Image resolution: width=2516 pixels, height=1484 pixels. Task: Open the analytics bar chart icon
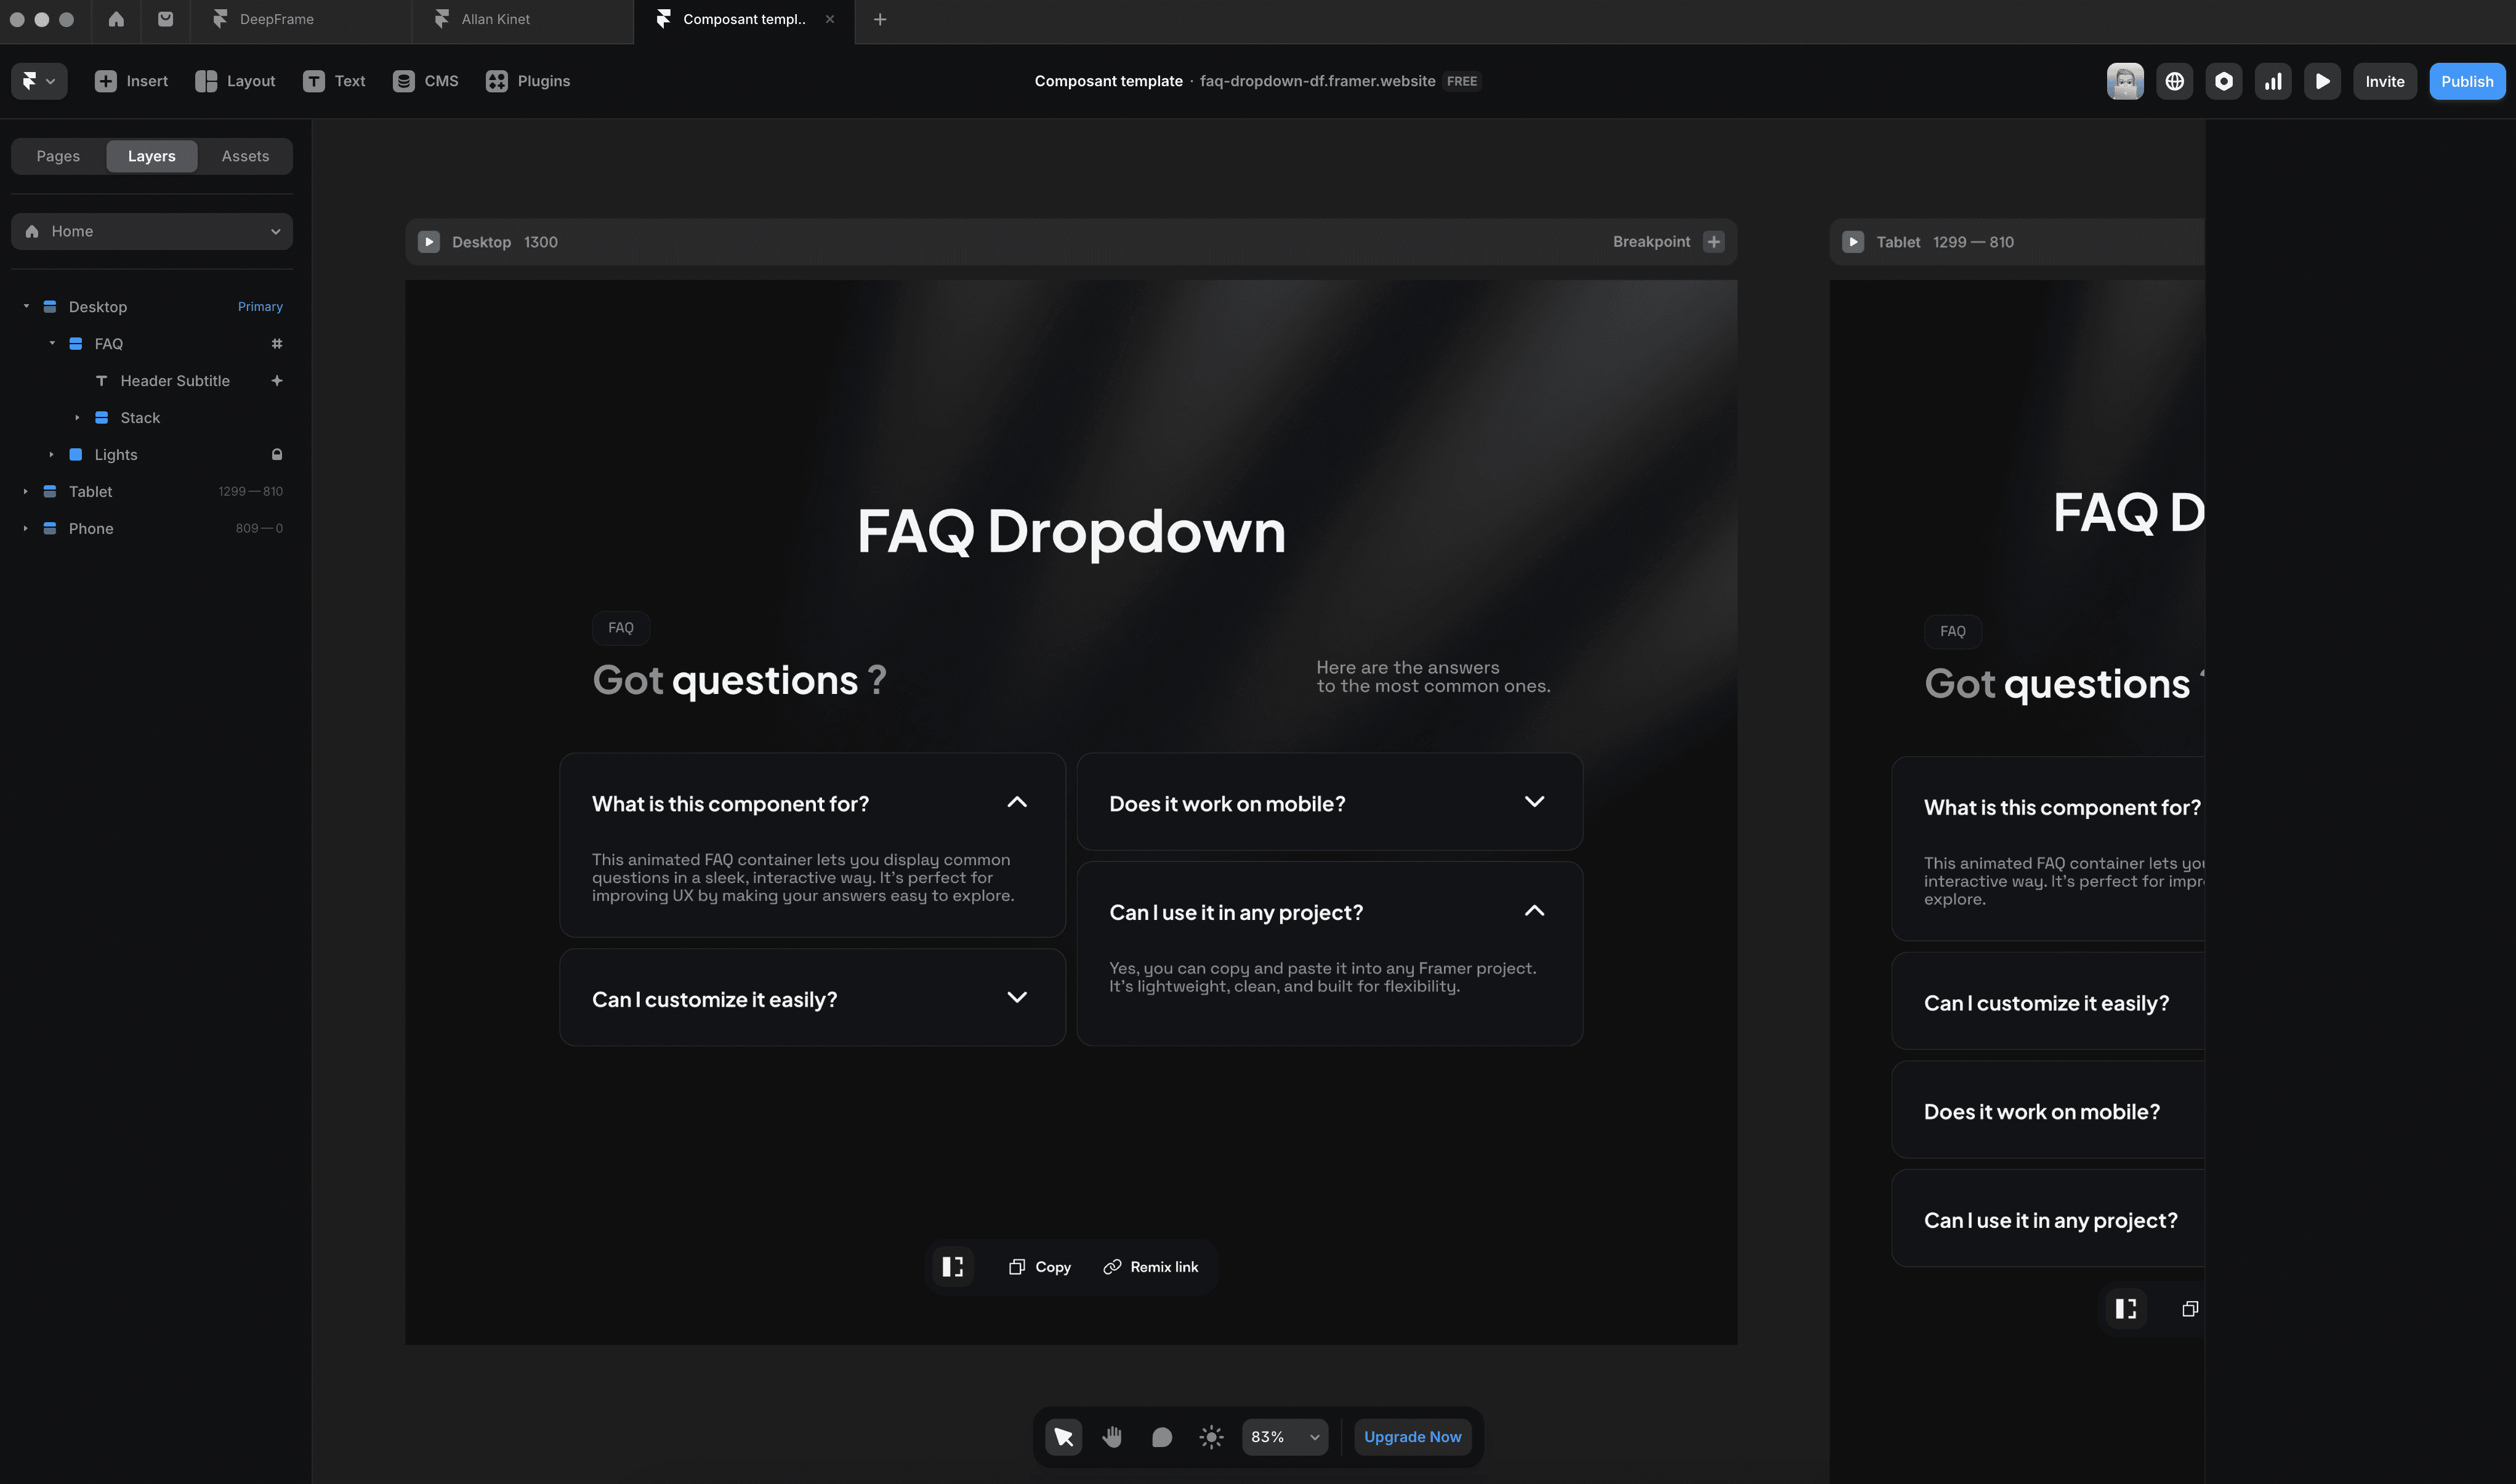pyautogui.click(x=2273, y=81)
